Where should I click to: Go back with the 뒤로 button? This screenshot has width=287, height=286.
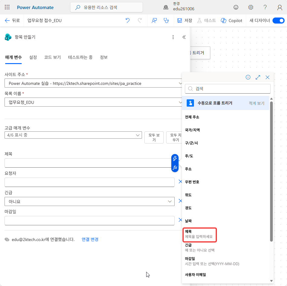tap(12, 21)
